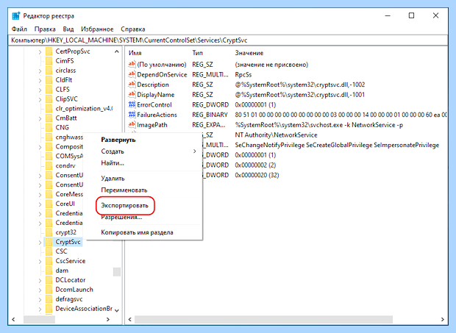The height and width of the screenshot is (333, 456).
Task: Expand the CertPropSvc key
Action: [x=40, y=51]
